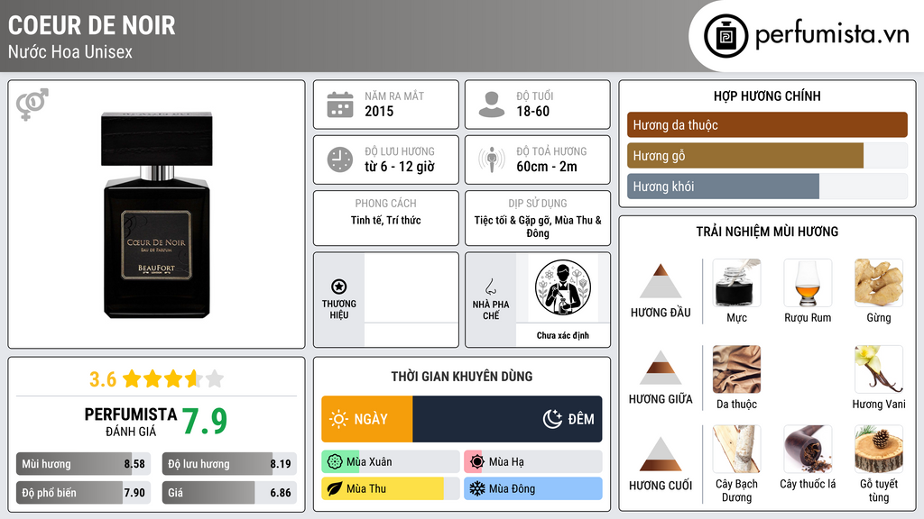Click the Mùa Hạ season bar
Screen dimensions: 924x519
[x=533, y=462]
